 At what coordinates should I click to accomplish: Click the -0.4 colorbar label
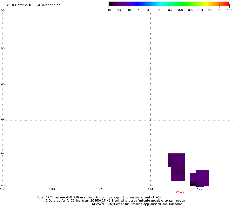[200, 10]
